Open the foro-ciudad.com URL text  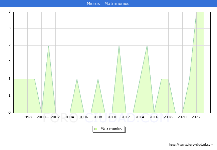(191, 144)
